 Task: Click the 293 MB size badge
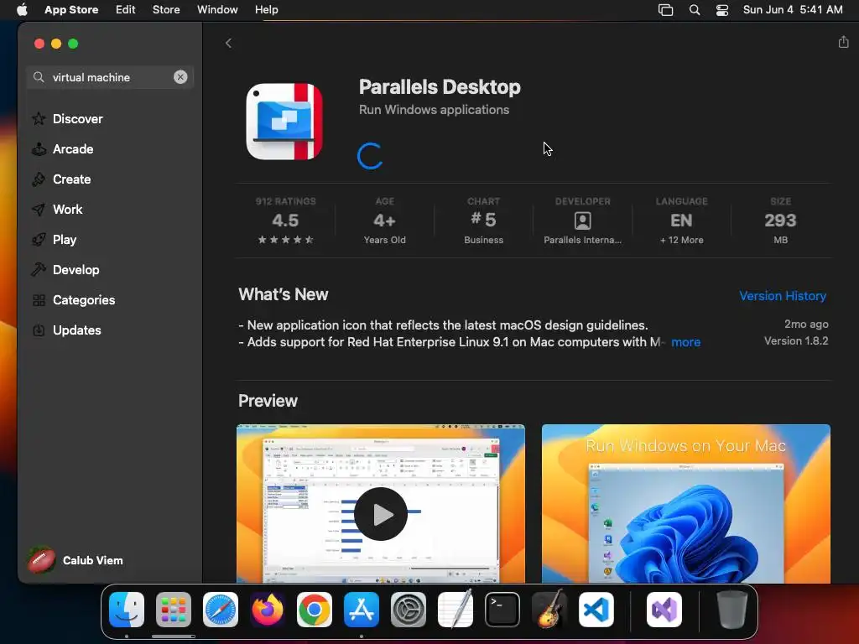coord(780,221)
